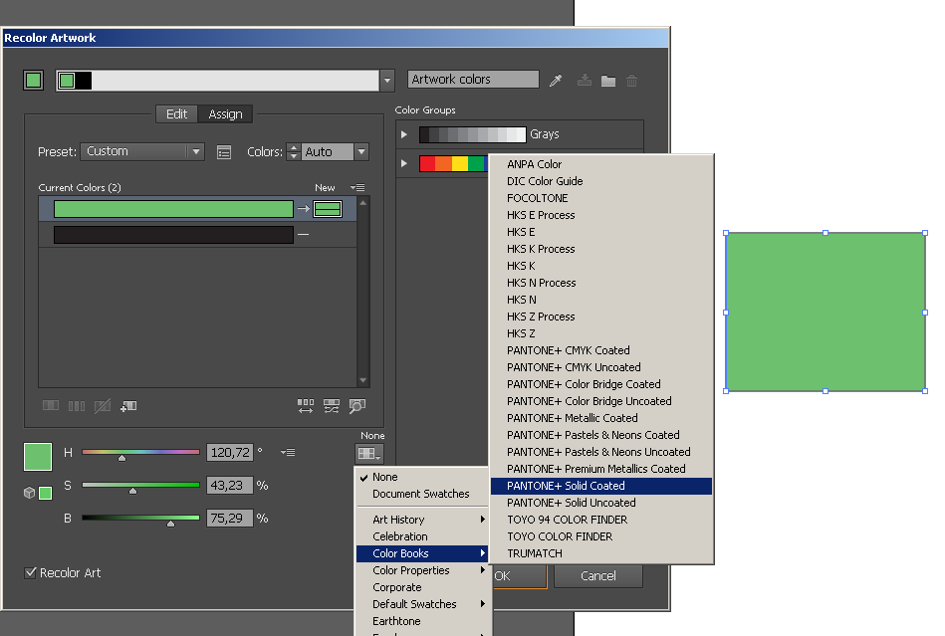This screenshot has height=636, width=945.
Task: Click the save changes to color group icon
Action: tap(584, 80)
